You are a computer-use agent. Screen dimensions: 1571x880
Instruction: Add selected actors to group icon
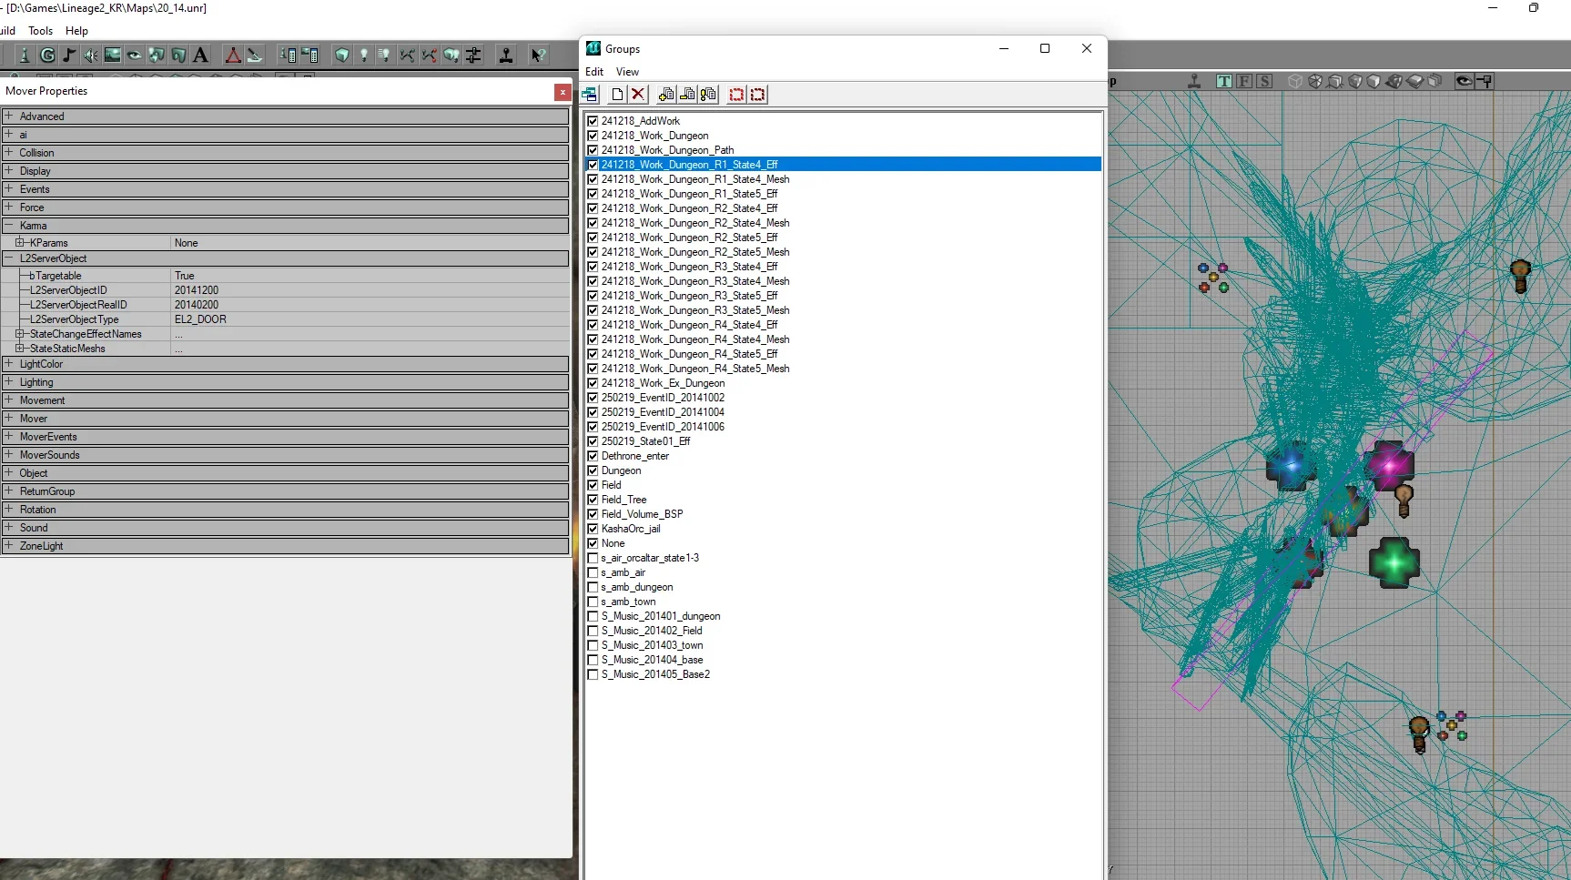666,95
